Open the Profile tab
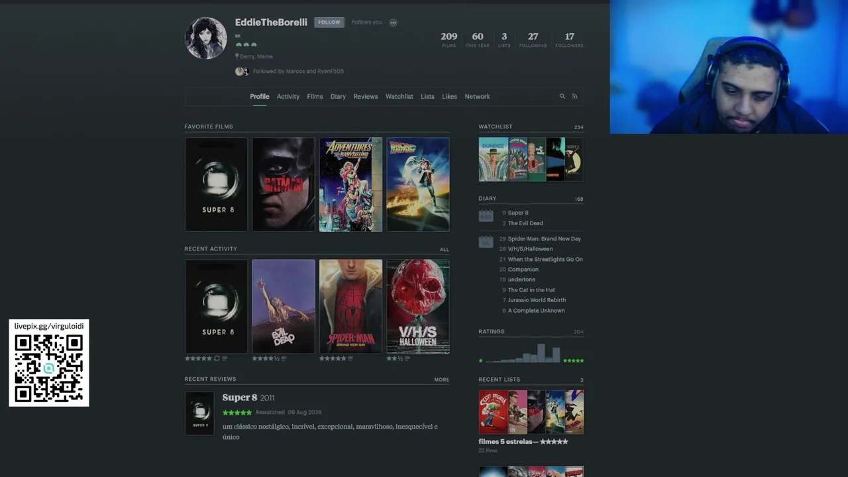848x477 pixels. (260, 97)
